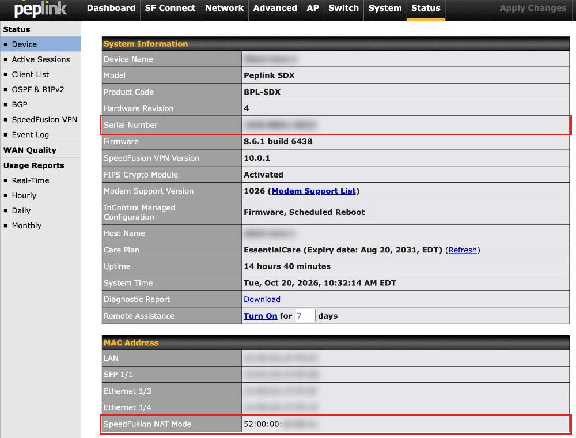
Task: Click the Apply Changes button
Action: 533,8
